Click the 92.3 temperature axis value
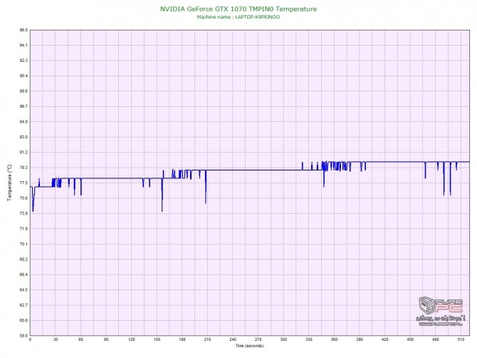The width and height of the screenshot is (477, 358). [x=23, y=61]
